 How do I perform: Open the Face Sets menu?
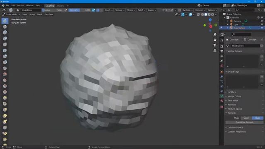click(49, 14)
